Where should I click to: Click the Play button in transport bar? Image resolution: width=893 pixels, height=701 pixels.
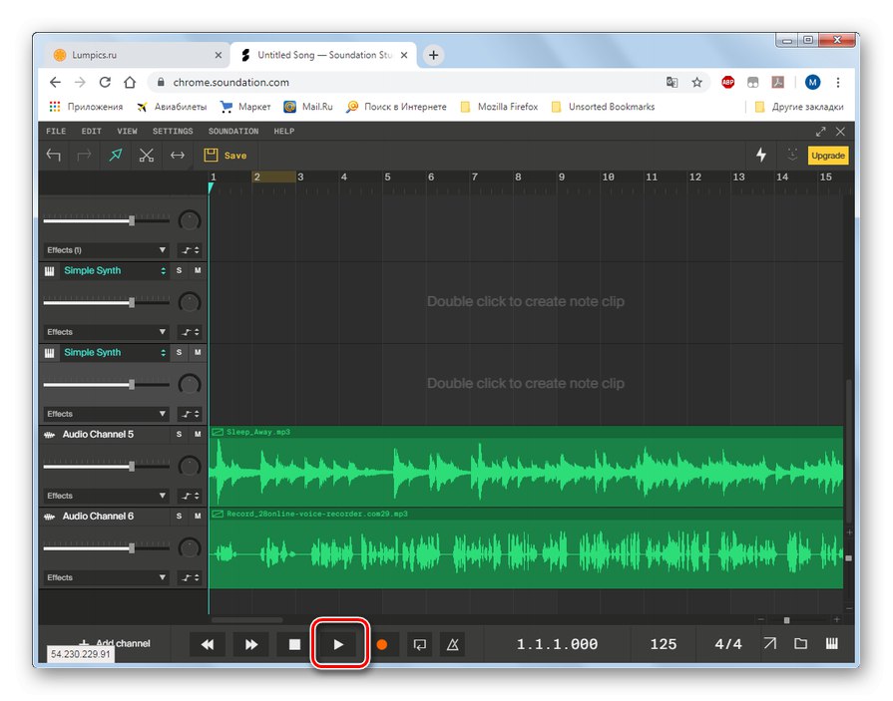coord(338,645)
